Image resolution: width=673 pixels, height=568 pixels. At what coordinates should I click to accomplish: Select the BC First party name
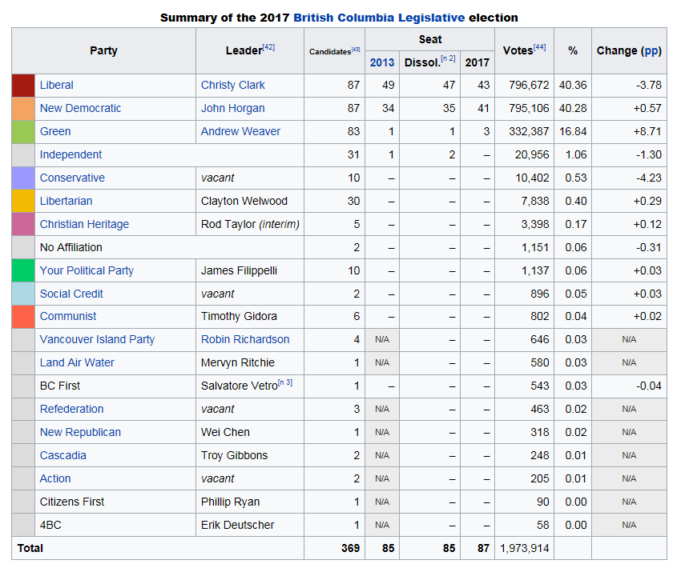pos(59,386)
